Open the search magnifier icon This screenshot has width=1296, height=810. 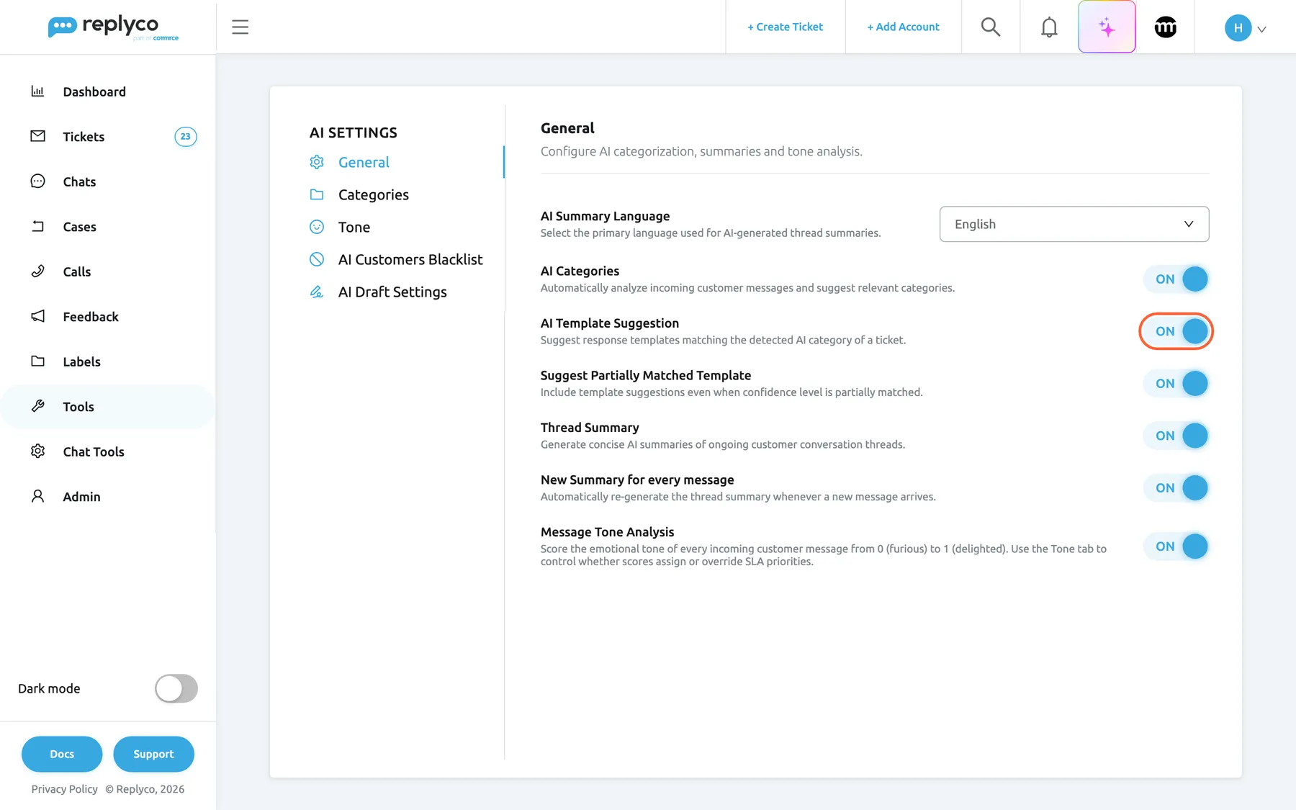[x=991, y=27]
